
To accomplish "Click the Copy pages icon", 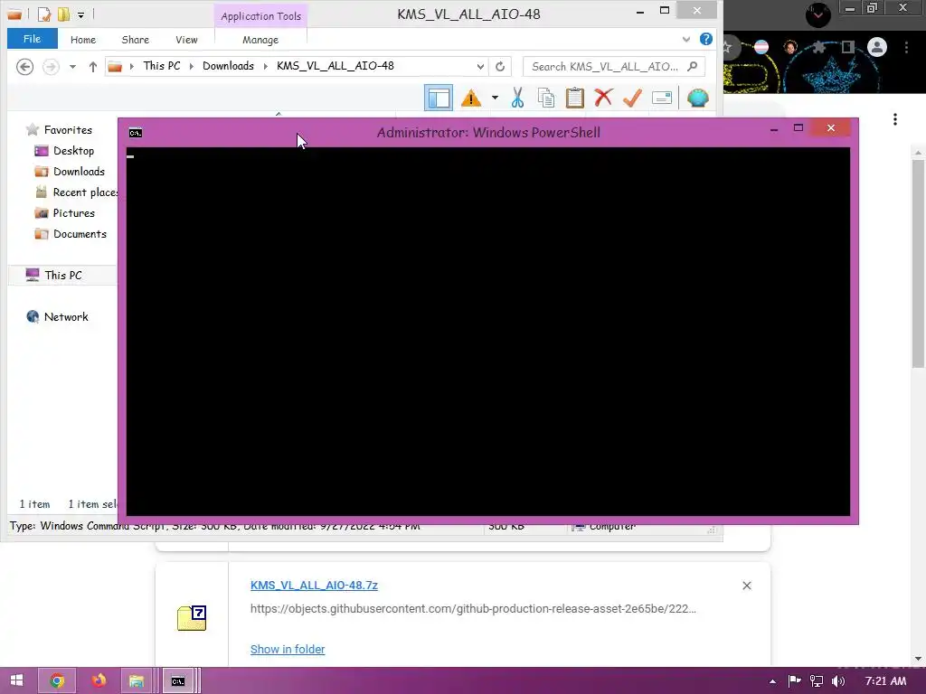I will pos(546,98).
